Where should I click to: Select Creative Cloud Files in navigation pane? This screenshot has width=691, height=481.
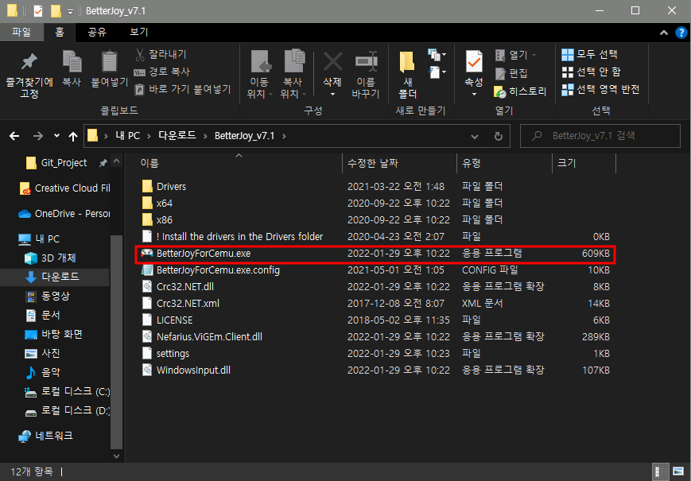[x=64, y=188]
